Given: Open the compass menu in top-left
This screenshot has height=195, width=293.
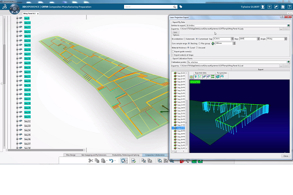Looking at the screenshot, I should point(14,9).
